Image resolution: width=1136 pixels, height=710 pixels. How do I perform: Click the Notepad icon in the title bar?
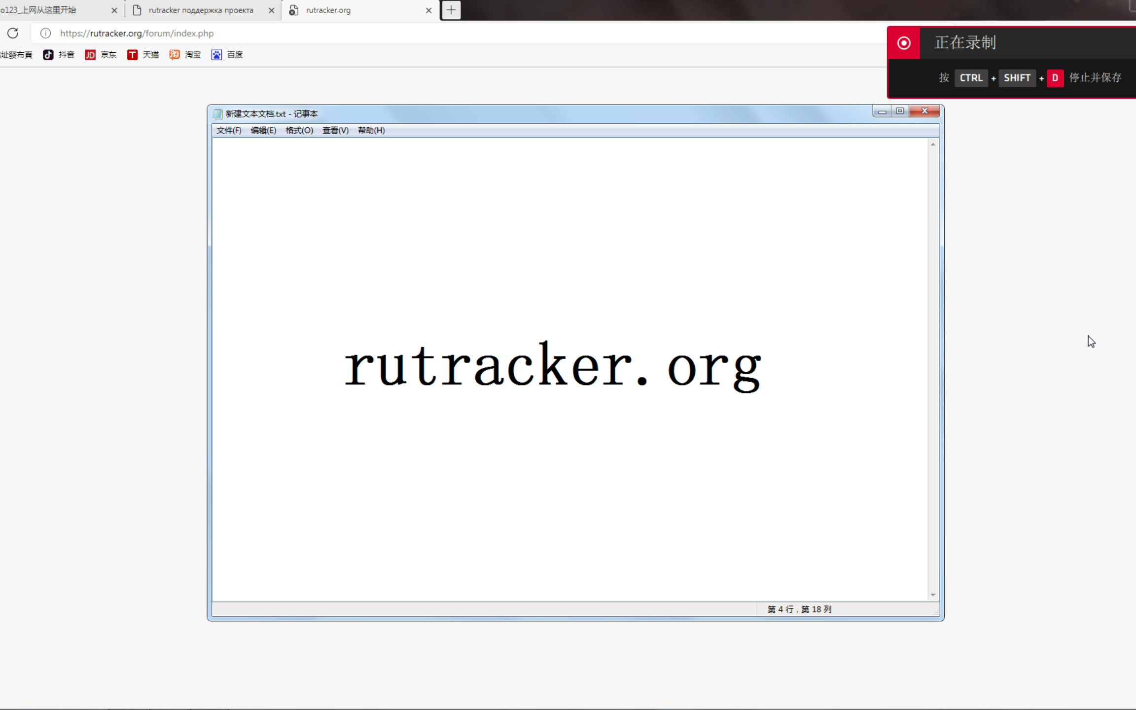click(x=217, y=113)
